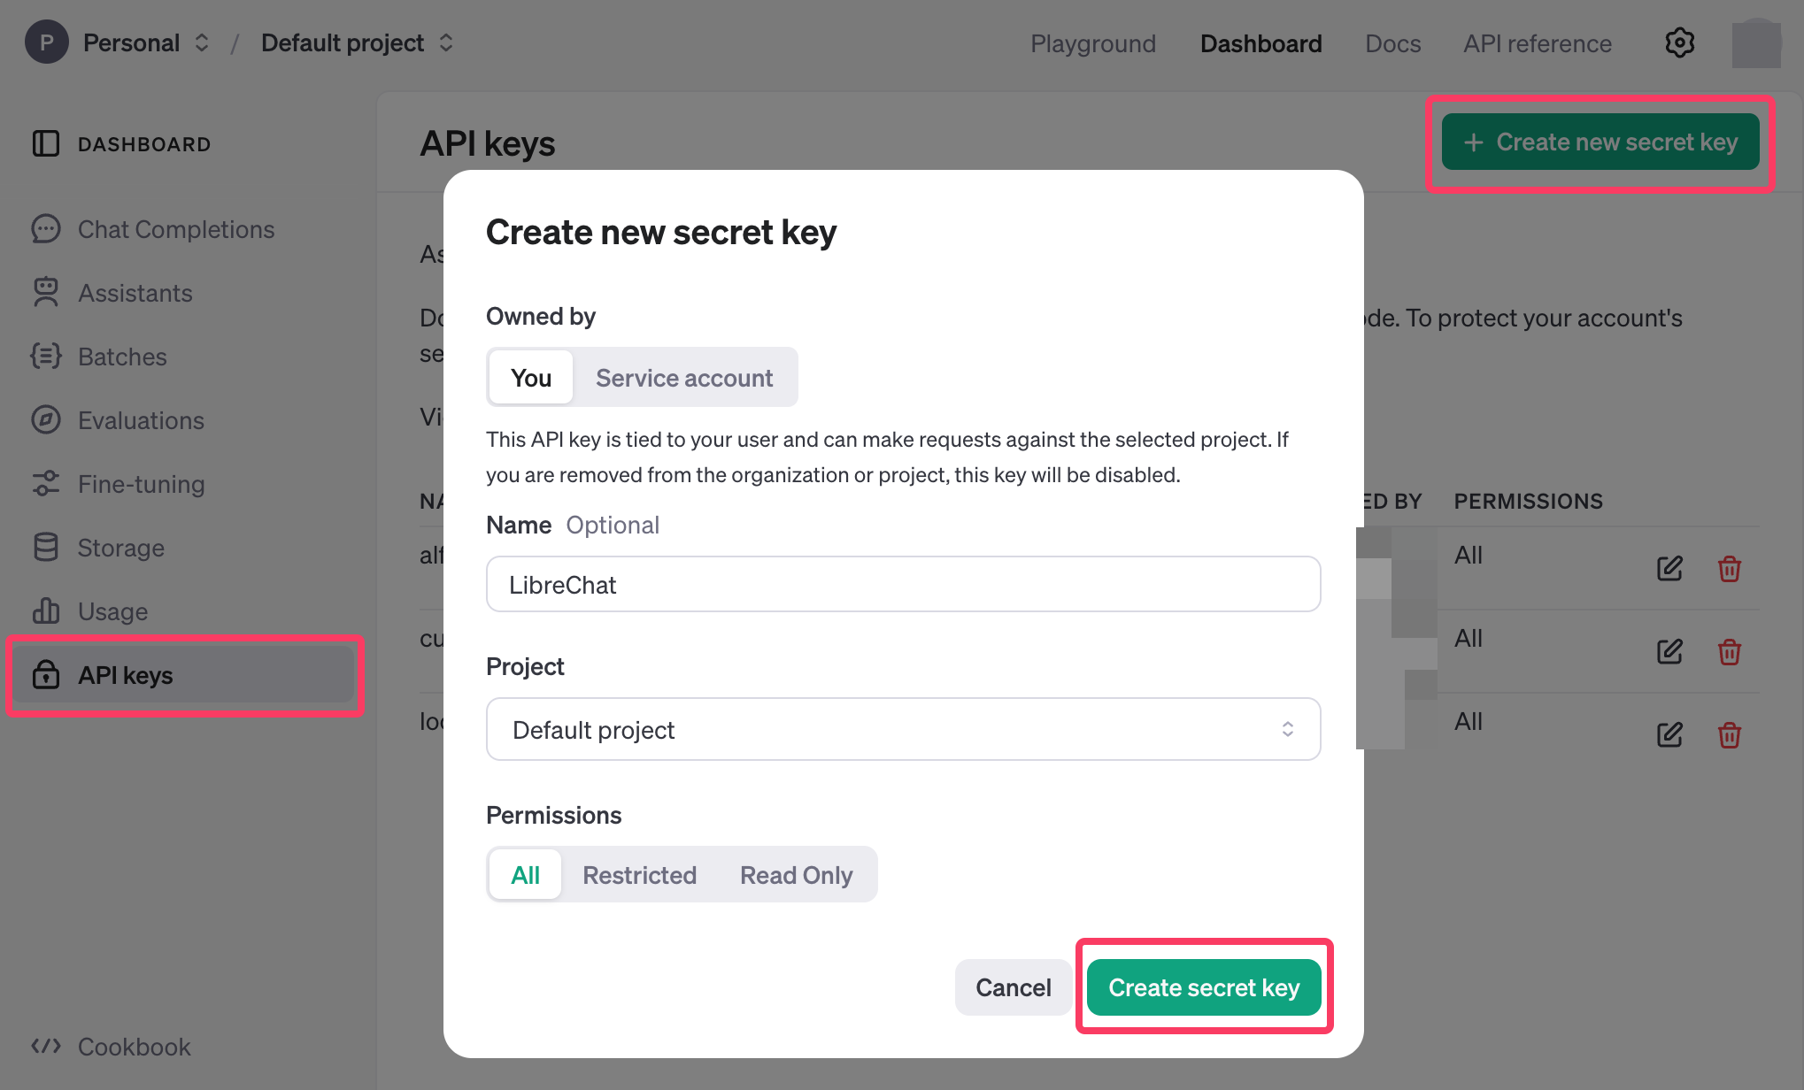Open Chat Completions in the sidebar

[x=175, y=229]
